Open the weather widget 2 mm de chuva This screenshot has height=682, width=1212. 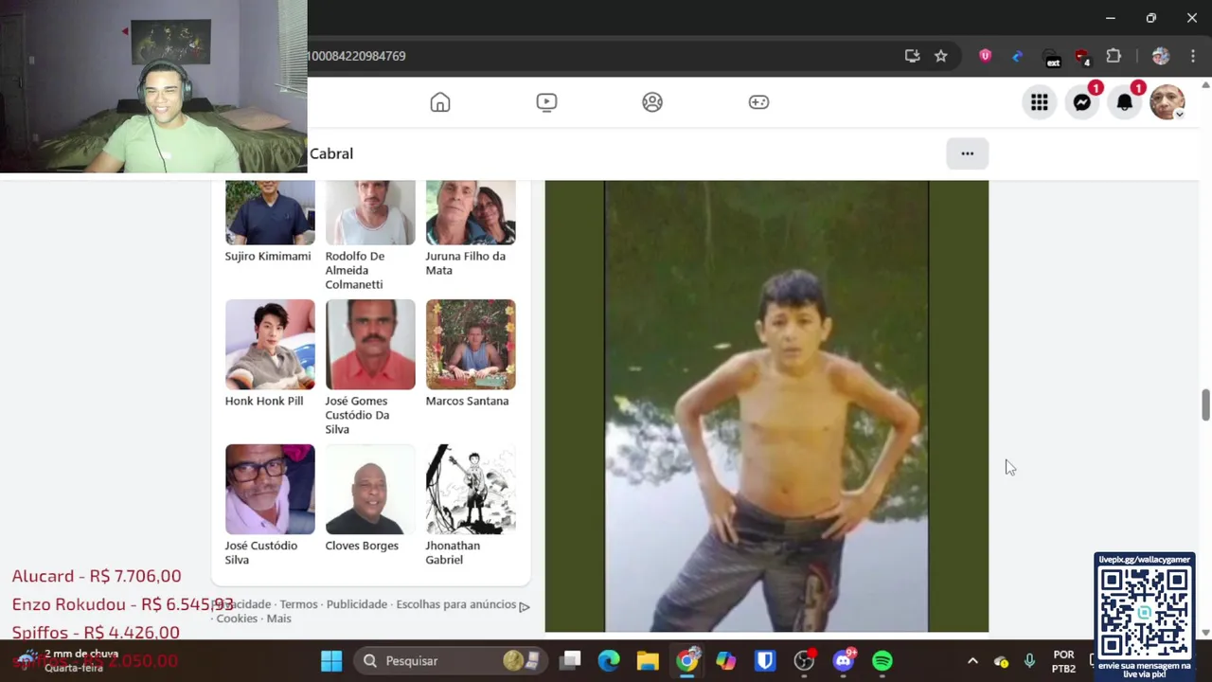pos(68,660)
